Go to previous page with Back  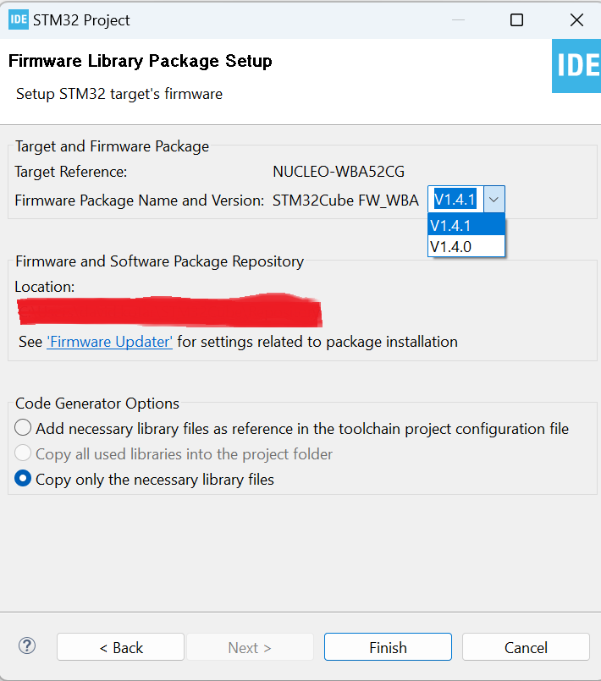(x=120, y=647)
